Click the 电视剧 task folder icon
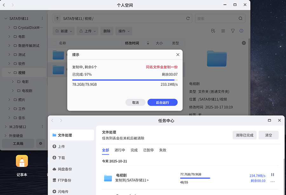286x195 pixels. [108, 178]
